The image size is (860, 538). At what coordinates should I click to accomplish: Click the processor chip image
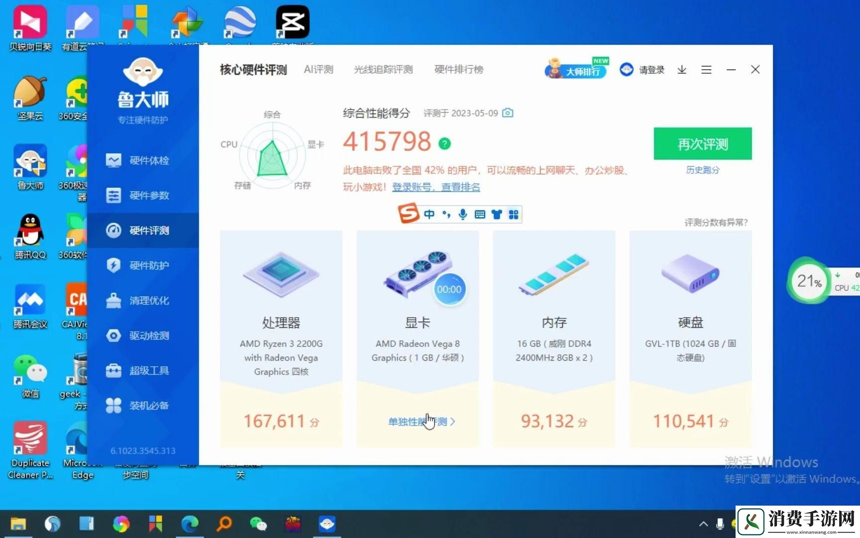(281, 275)
